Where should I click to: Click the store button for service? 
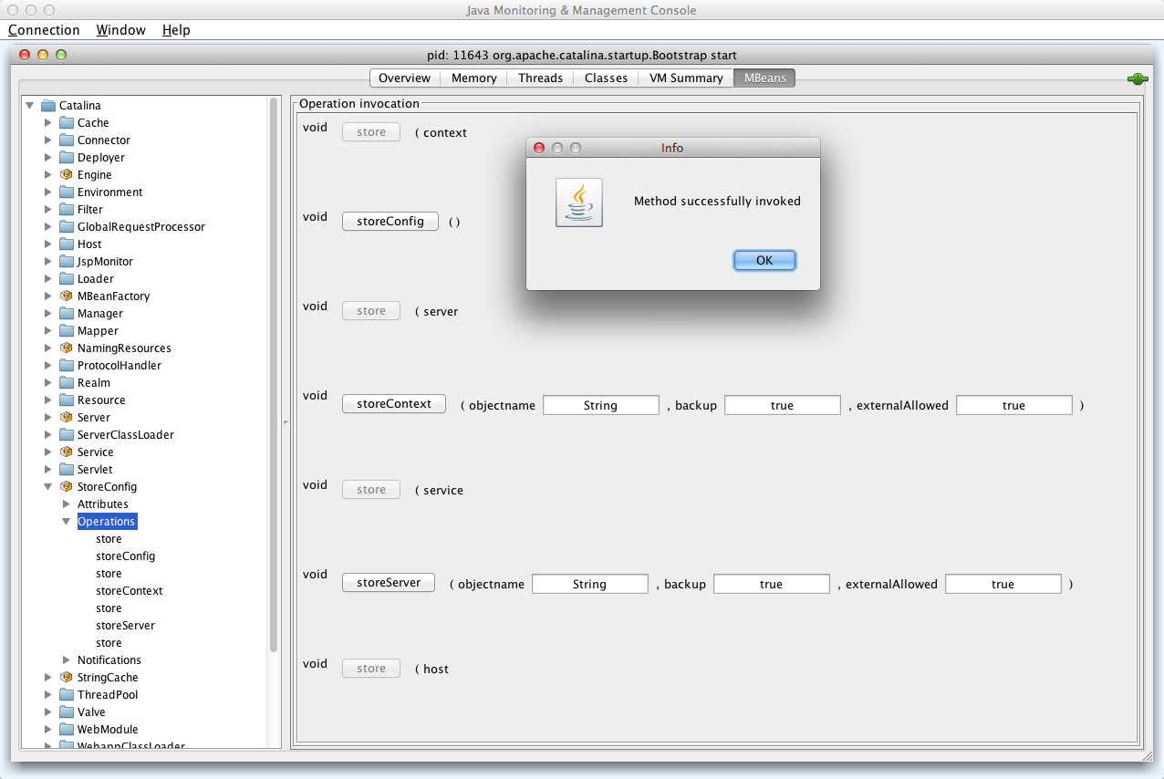[x=371, y=490]
